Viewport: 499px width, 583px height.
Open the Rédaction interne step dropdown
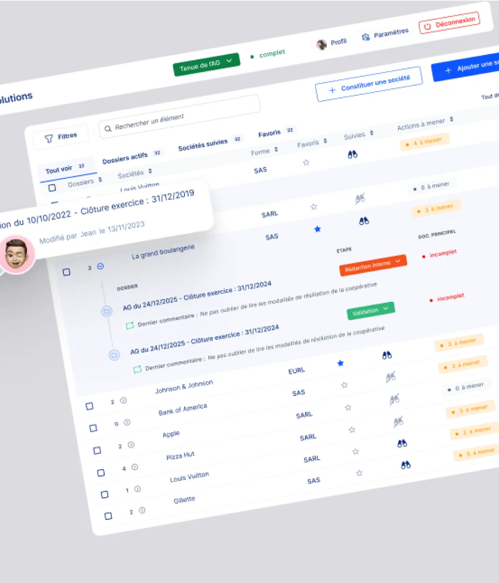373,265
